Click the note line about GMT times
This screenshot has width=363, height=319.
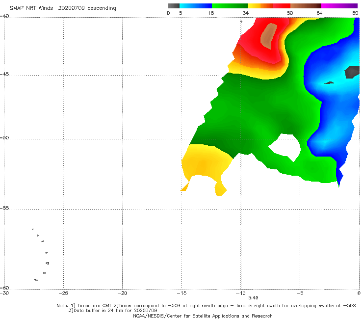(206, 306)
